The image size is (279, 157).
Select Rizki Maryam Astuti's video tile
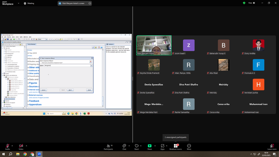tap(154, 45)
